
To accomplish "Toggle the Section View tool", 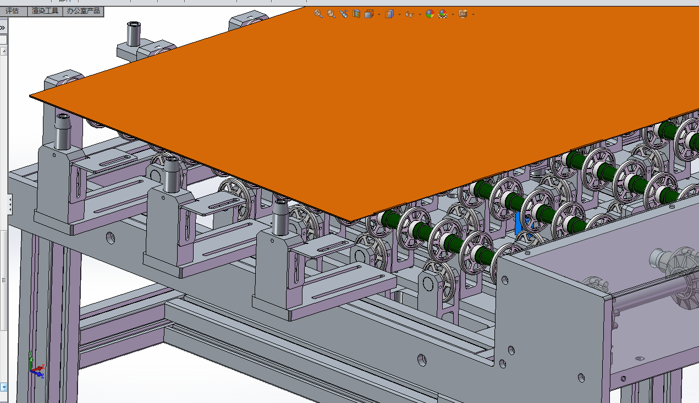I will coord(356,14).
